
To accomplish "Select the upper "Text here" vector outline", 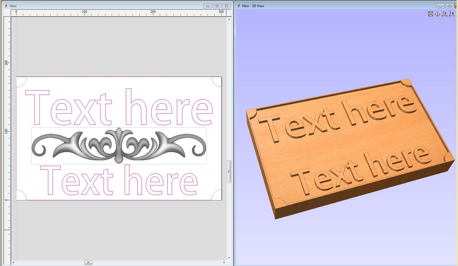I will pos(119,107).
